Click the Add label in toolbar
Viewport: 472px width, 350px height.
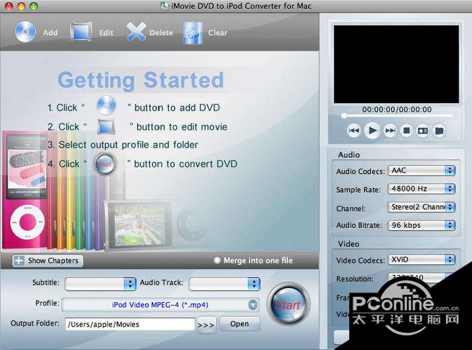point(51,32)
